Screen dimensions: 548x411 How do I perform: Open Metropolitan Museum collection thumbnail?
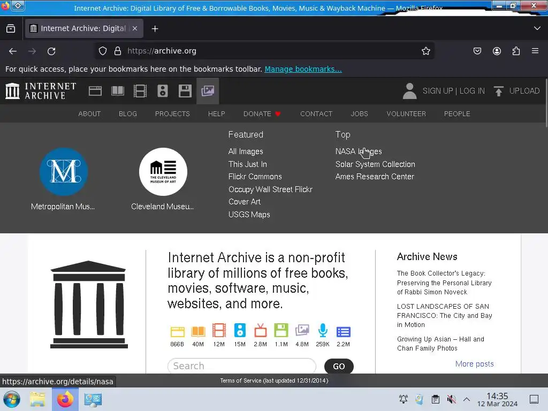pos(63,172)
